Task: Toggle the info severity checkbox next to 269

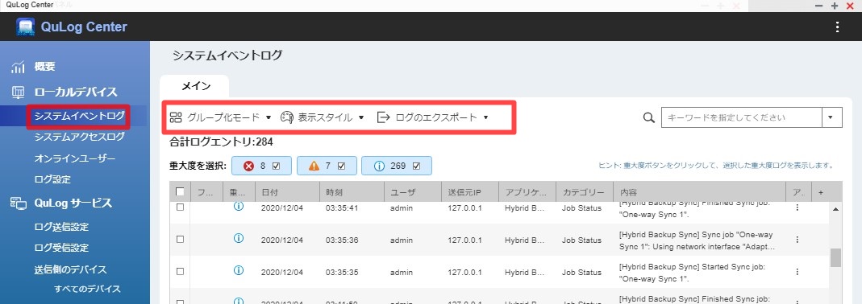Action: (416, 166)
